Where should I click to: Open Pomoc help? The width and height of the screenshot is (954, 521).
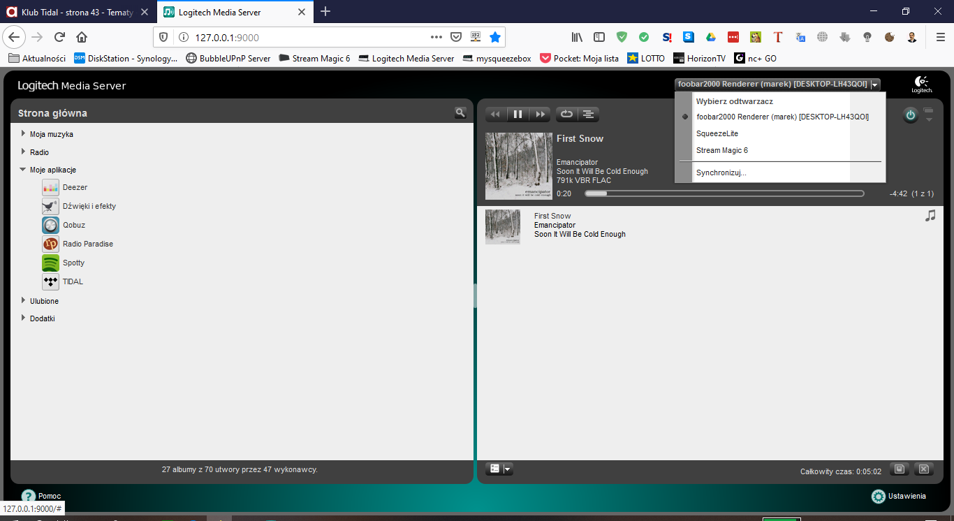pos(41,496)
